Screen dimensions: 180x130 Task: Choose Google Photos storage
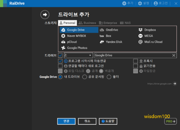[74, 48]
